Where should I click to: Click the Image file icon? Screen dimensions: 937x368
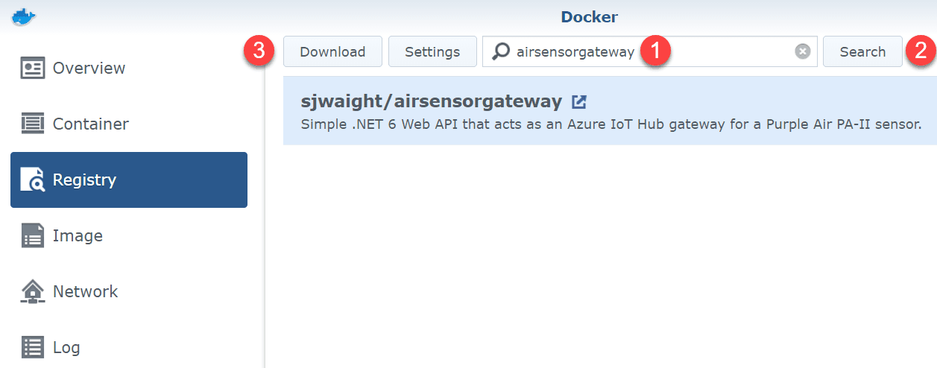click(33, 236)
